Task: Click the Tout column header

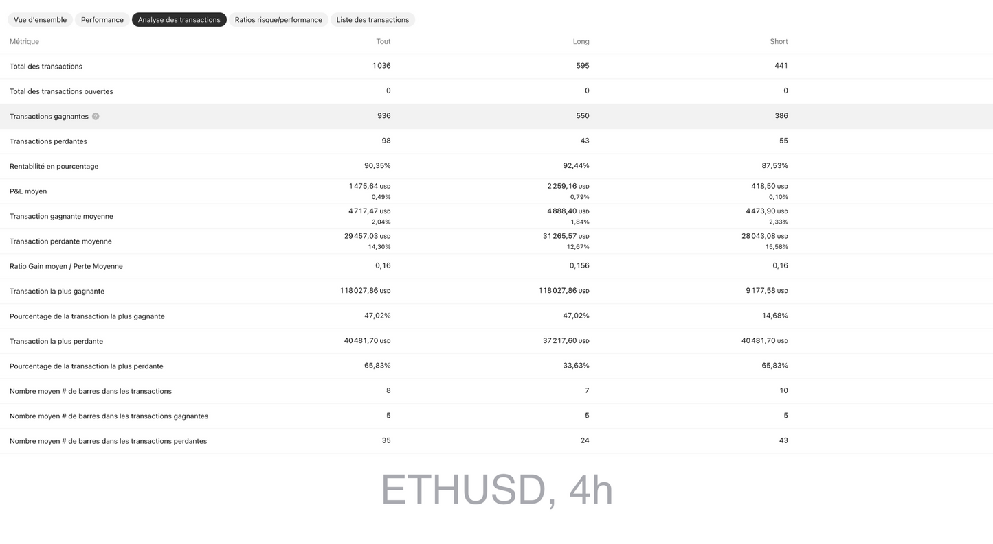Action: (383, 41)
